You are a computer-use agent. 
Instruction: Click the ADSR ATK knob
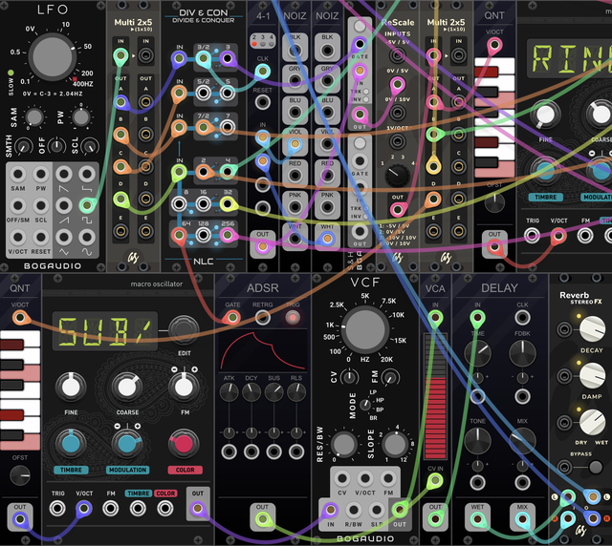point(229,392)
